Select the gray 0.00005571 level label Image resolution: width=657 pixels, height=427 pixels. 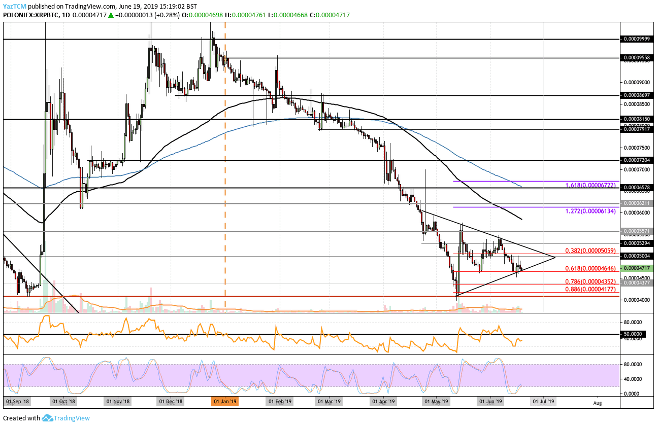coord(637,231)
